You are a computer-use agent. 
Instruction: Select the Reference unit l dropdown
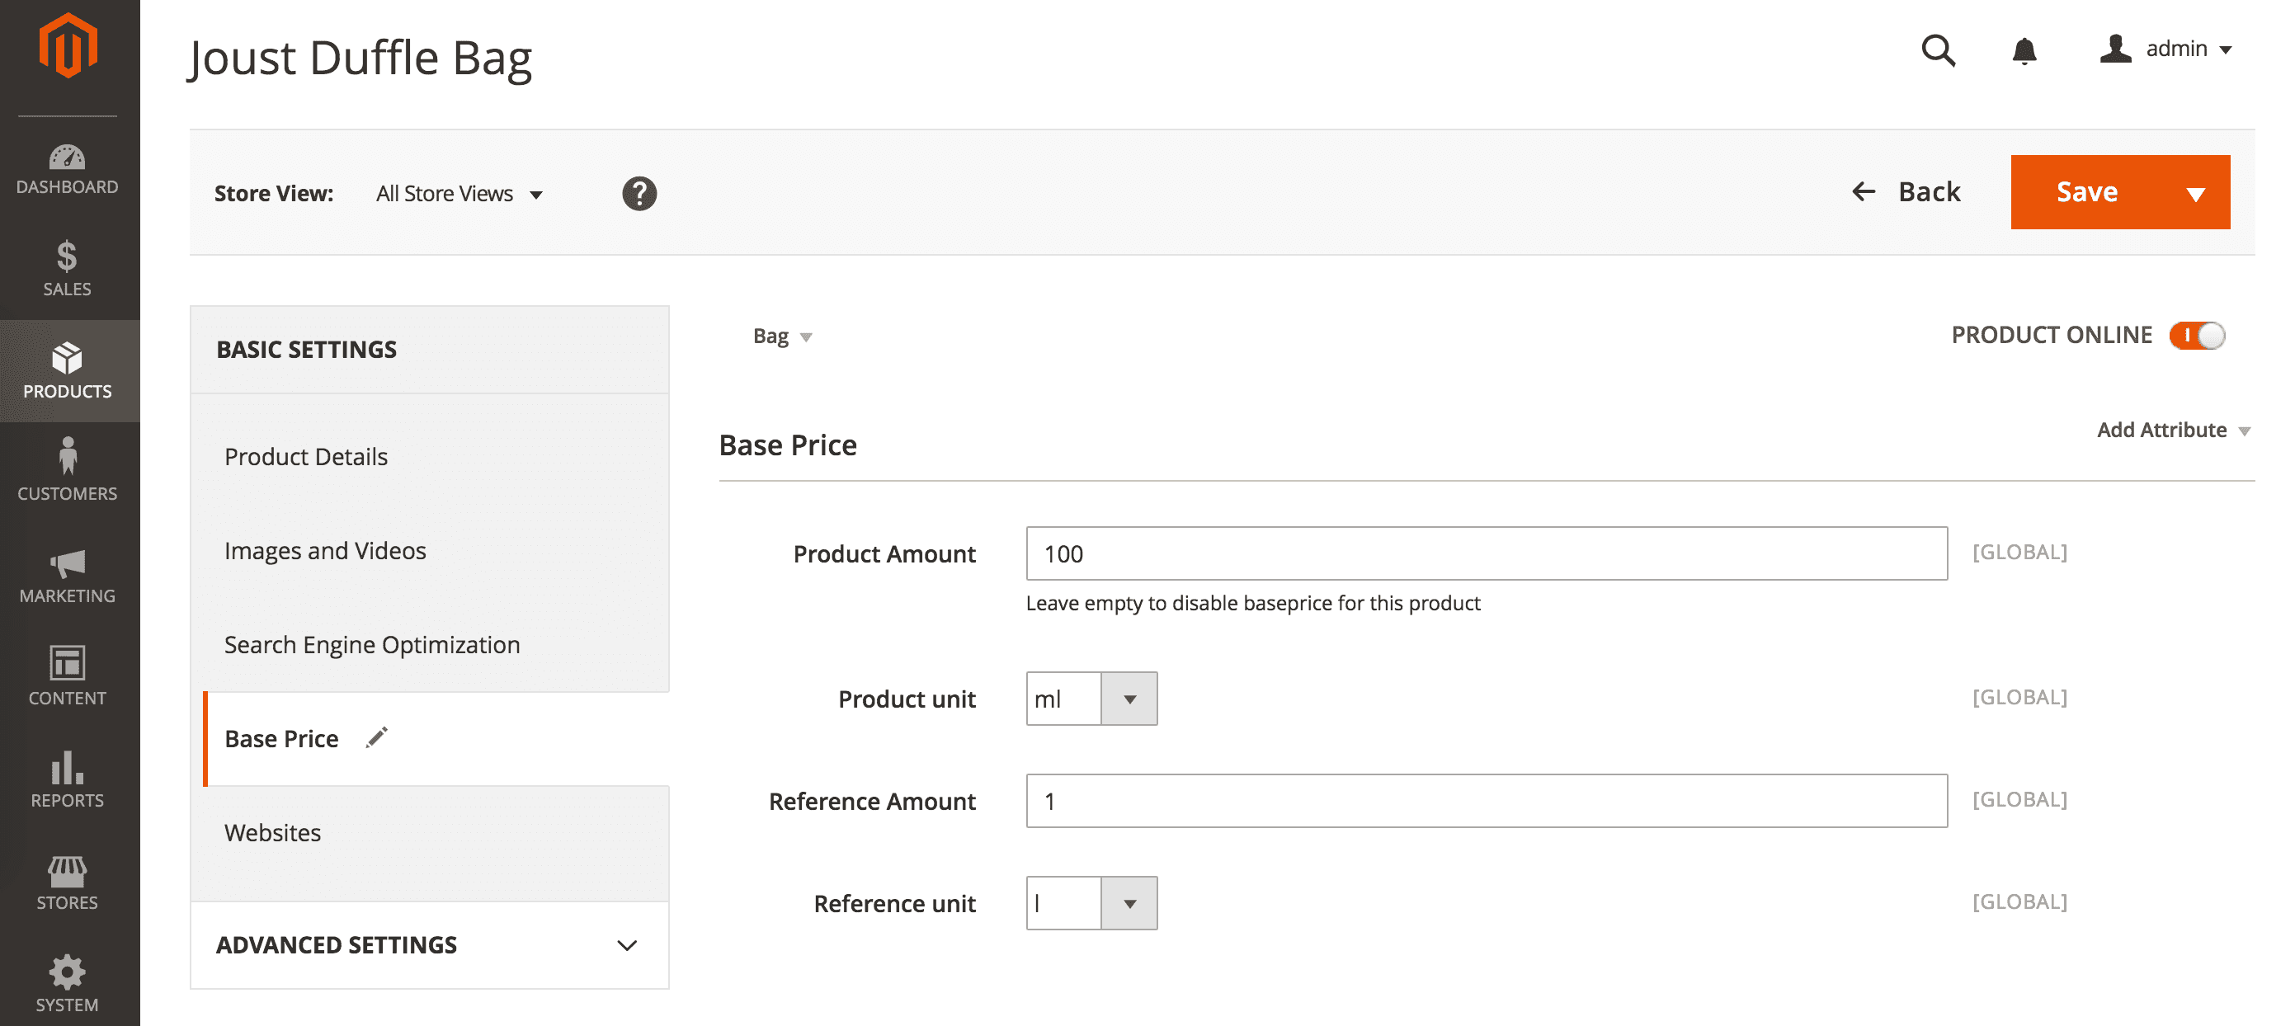tap(1091, 903)
